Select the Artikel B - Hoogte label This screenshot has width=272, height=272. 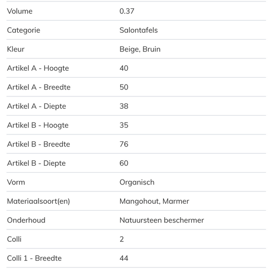click(38, 125)
